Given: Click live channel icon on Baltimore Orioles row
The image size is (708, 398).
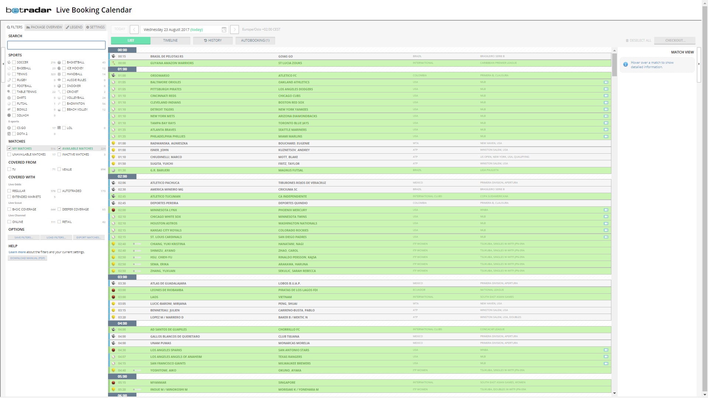Looking at the screenshot, I should 606,82.
